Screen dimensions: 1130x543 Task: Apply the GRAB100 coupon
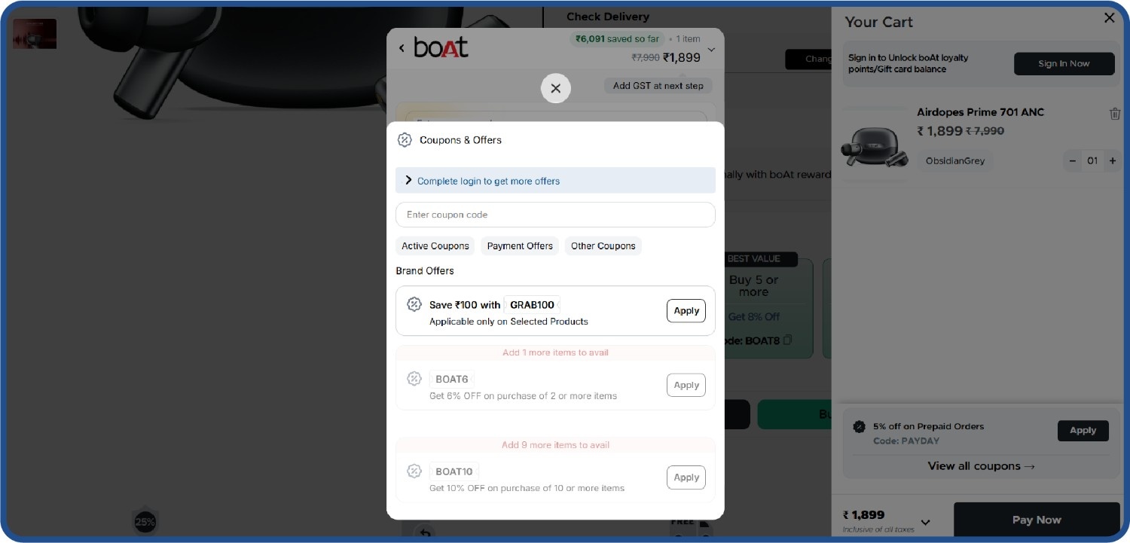coord(686,310)
